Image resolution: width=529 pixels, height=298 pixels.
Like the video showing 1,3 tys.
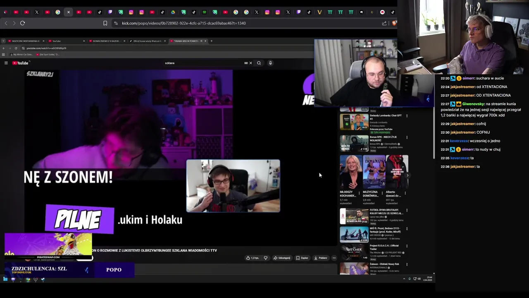click(x=252, y=258)
